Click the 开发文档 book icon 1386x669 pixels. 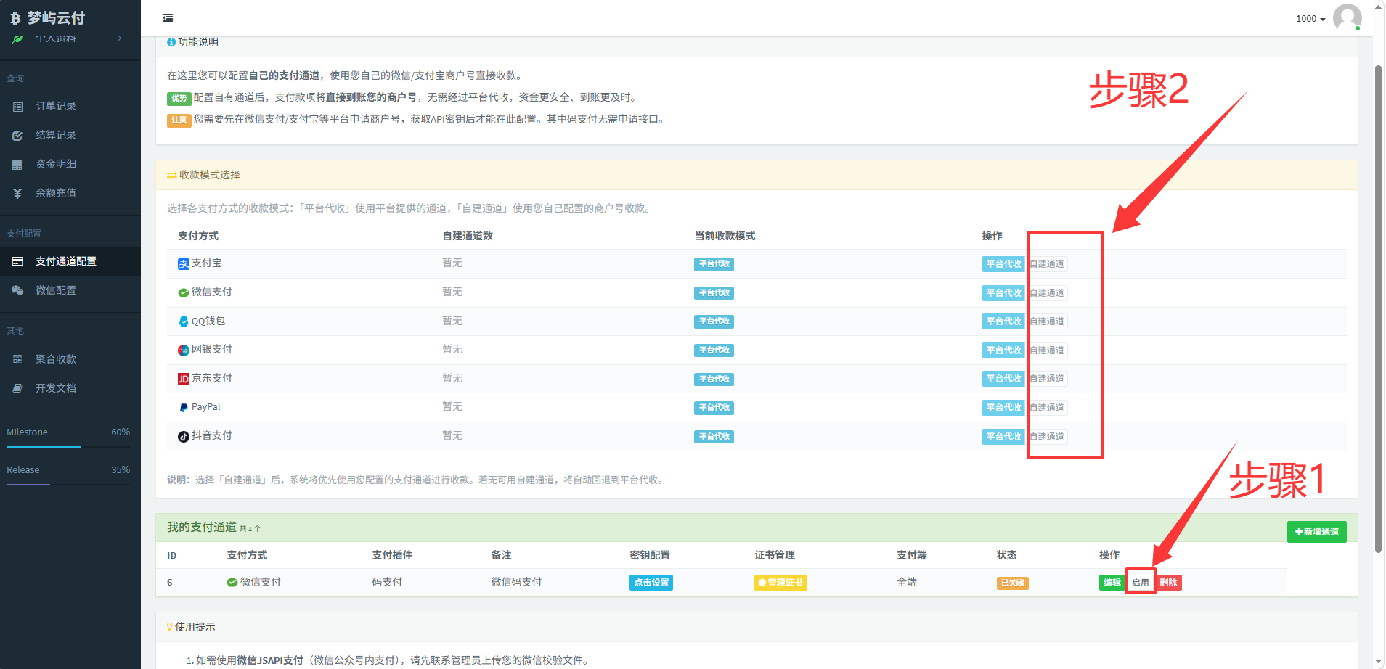click(17, 388)
